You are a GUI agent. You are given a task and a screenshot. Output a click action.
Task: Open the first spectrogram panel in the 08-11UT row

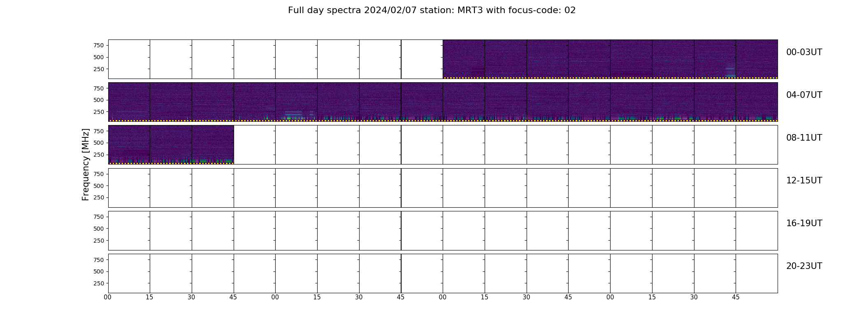point(129,145)
